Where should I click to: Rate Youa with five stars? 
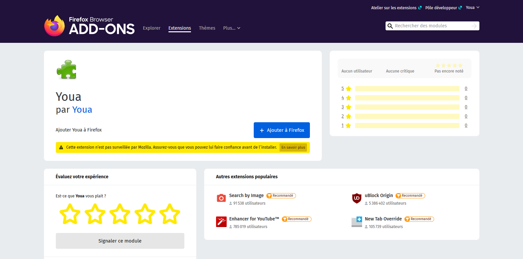click(x=170, y=214)
